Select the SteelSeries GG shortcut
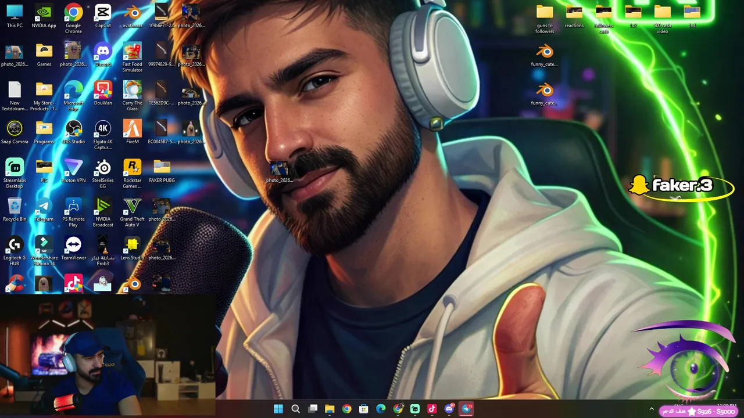The height and width of the screenshot is (418, 744). click(103, 174)
